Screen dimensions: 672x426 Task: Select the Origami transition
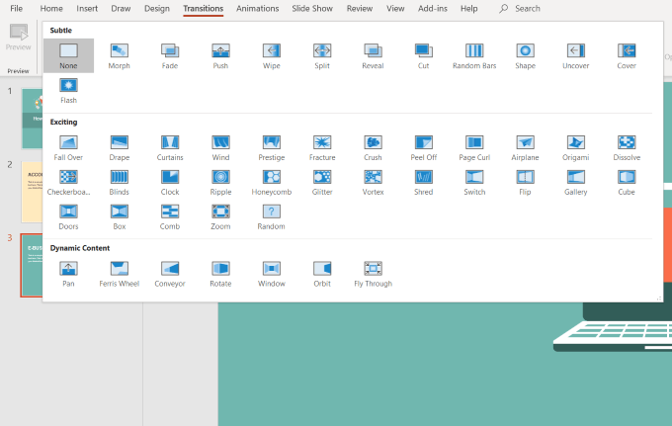pyautogui.click(x=575, y=147)
